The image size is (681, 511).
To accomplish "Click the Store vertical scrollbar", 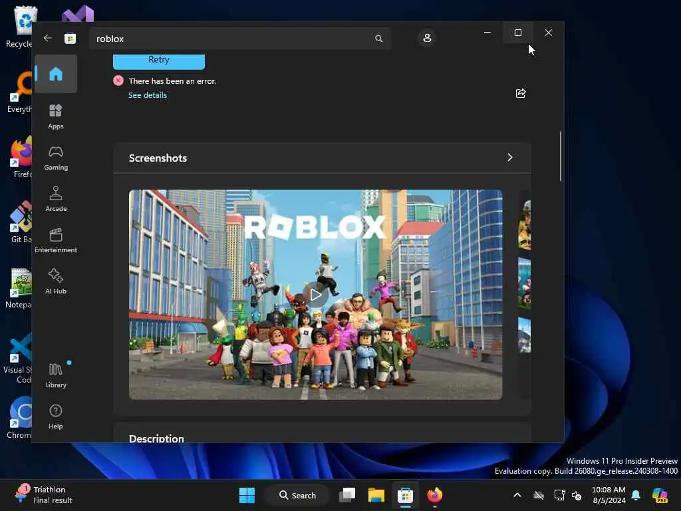I will coord(561,156).
